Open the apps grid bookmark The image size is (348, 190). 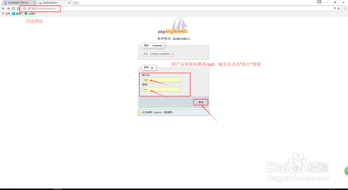[6, 14]
